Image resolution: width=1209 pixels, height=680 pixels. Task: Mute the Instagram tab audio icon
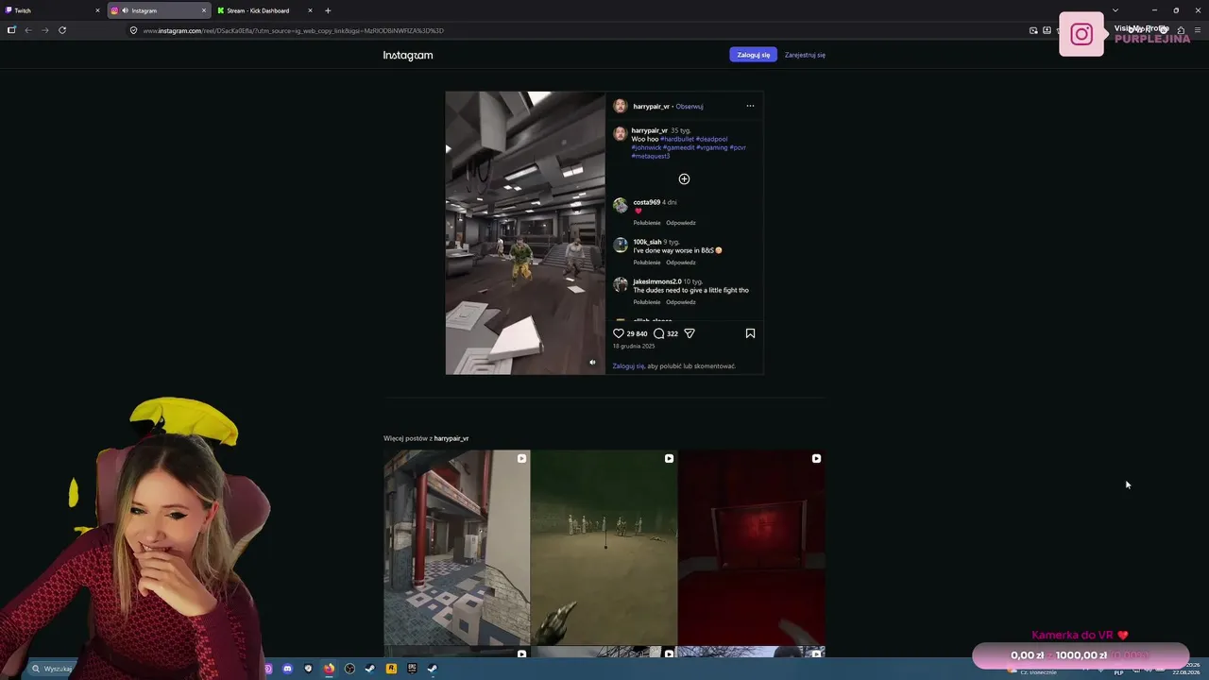coord(125,10)
